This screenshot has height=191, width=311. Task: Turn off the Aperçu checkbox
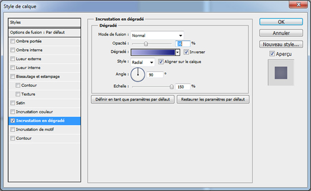pyautogui.click(x=272, y=54)
